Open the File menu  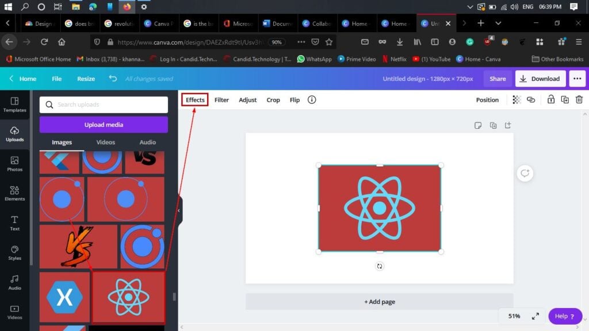pos(57,78)
